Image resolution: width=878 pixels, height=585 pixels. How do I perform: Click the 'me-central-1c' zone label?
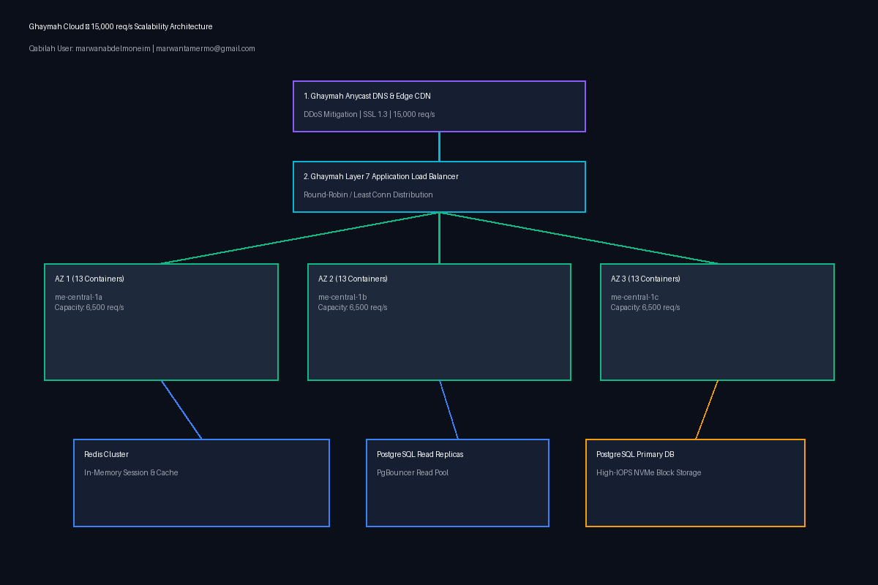pos(634,297)
